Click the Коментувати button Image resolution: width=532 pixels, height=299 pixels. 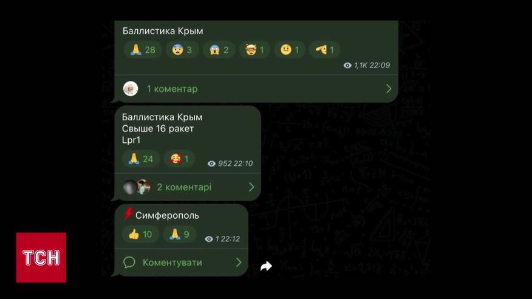(x=181, y=263)
